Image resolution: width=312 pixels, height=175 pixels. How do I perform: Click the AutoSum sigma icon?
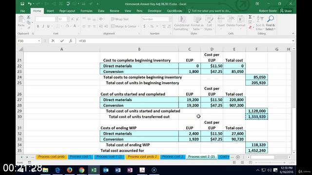pos(250,17)
